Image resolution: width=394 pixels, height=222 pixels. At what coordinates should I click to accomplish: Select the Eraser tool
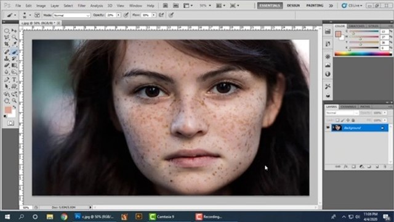coord(7,65)
